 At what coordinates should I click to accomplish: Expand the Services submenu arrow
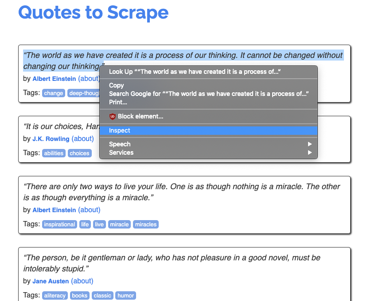pos(310,152)
